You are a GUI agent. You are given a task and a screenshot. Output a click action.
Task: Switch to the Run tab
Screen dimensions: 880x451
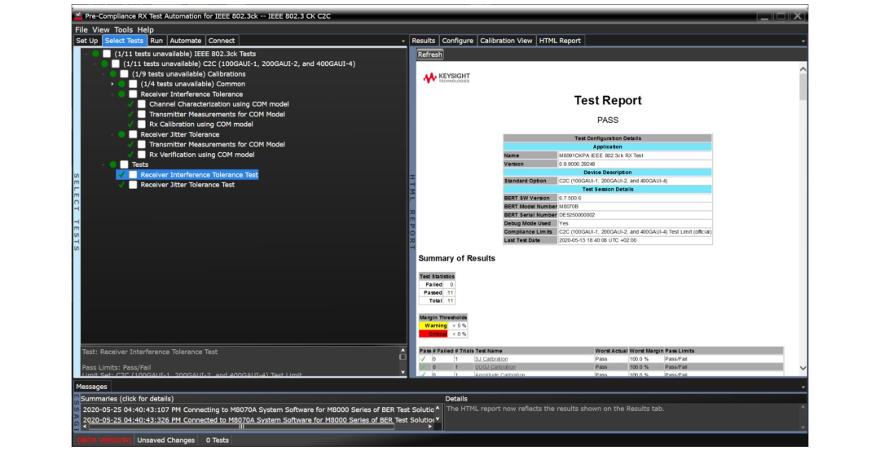(156, 41)
